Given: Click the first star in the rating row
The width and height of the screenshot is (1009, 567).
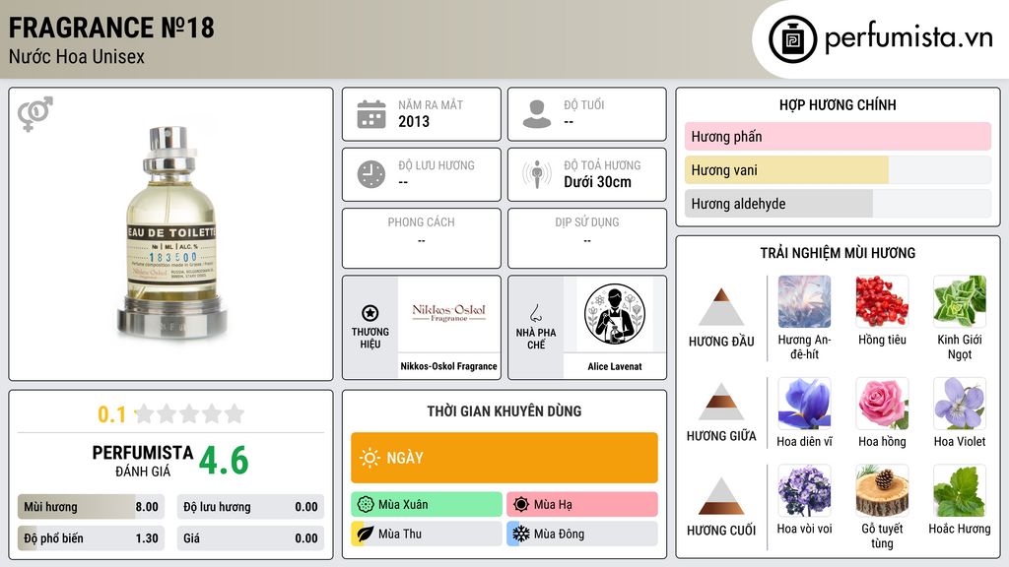Looking at the screenshot, I should click(x=145, y=413).
